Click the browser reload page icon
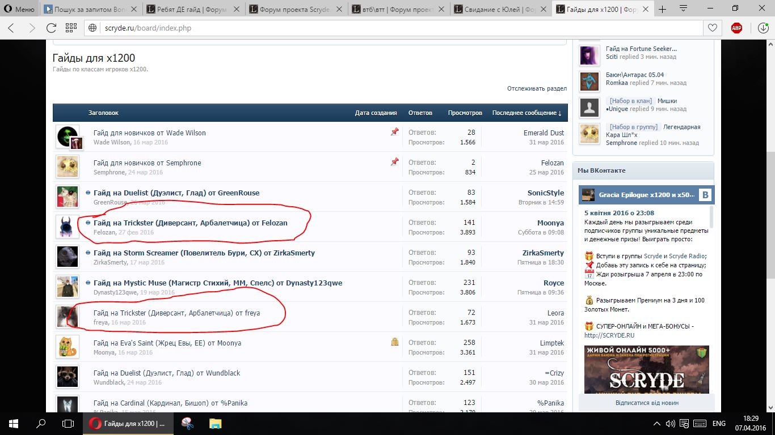 click(51, 28)
